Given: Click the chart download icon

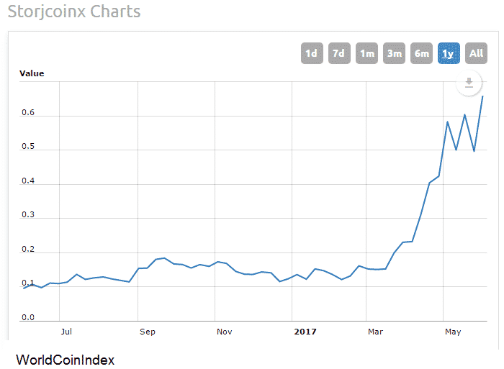Looking at the screenshot, I should pos(469,83).
